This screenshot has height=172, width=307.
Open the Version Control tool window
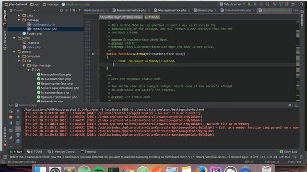[x=61, y=151]
